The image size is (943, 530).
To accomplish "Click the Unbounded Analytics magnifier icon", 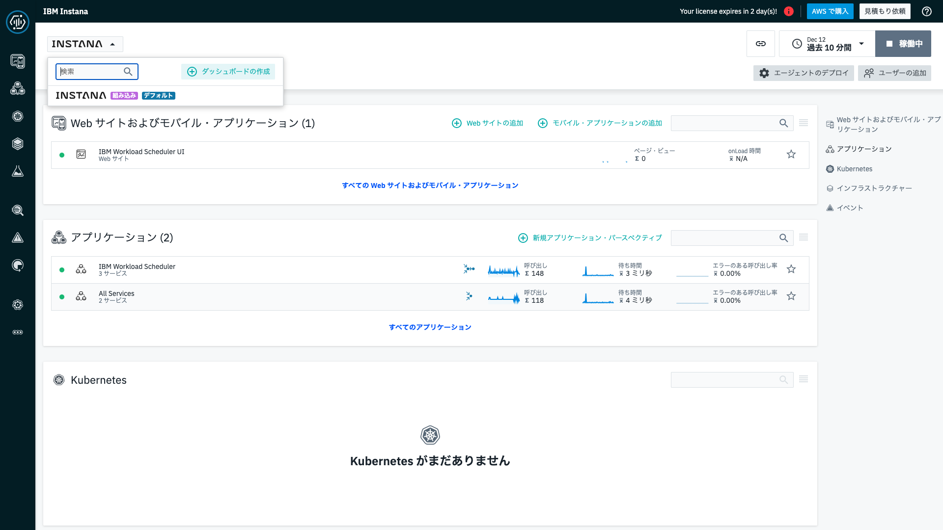I will [18, 211].
